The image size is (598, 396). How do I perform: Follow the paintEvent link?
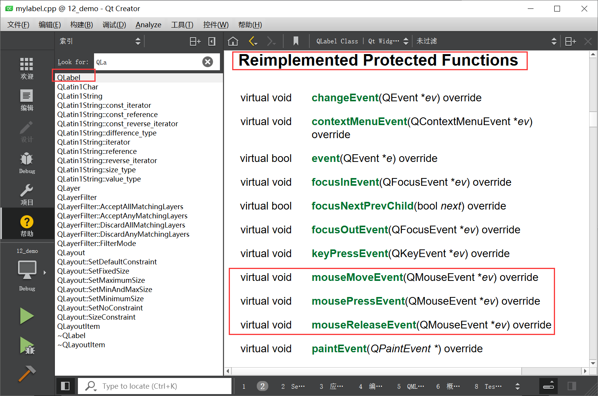(x=339, y=349)
